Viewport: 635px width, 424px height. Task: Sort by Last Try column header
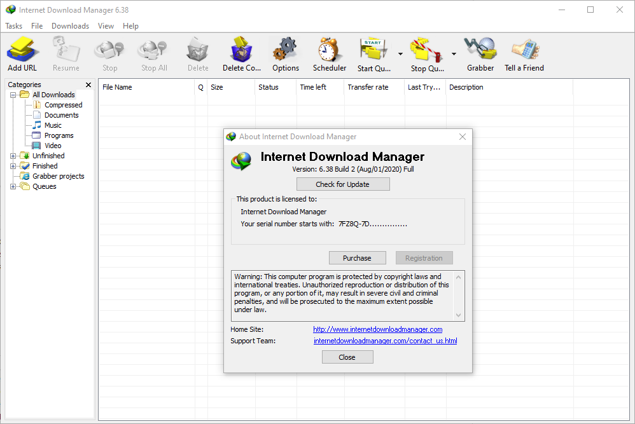point(425,87)
